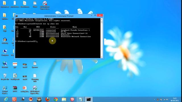Select the Computer desktop icon
Screen dimensions: 182x102
click(5, 53)
